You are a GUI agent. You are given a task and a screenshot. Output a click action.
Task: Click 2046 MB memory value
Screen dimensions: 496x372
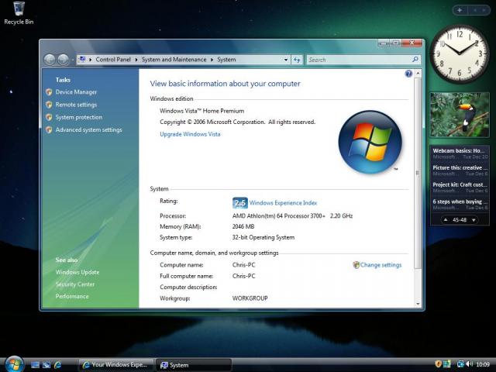tap(243, 226)
